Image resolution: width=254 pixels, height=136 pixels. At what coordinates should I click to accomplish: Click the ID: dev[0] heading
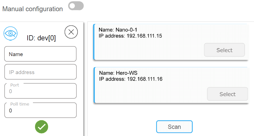[x=41, y=38]
